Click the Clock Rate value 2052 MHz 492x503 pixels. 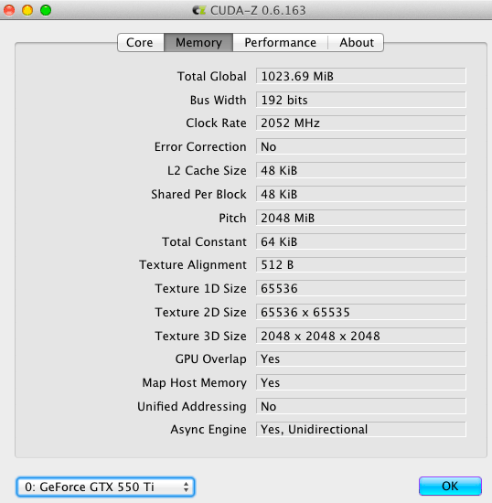[x=361, y=123]
